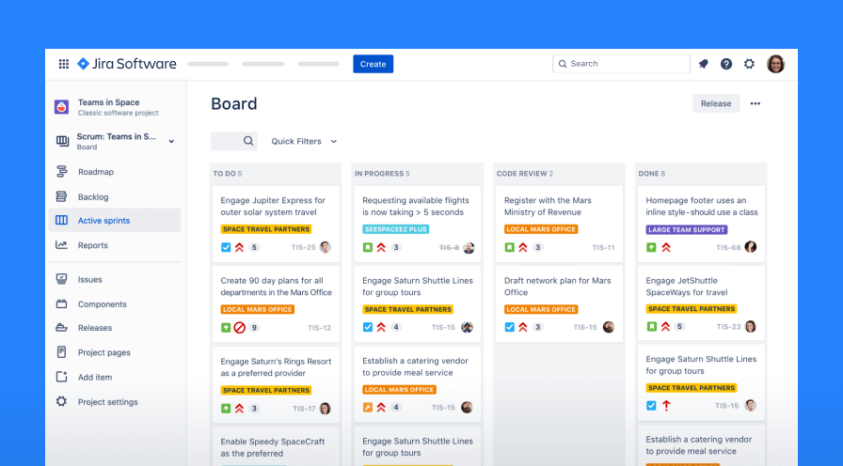Viewport: 843px width, 466px height.
Task: Click the Backlog icon in sidebar
Action: (x=61, y=197)
